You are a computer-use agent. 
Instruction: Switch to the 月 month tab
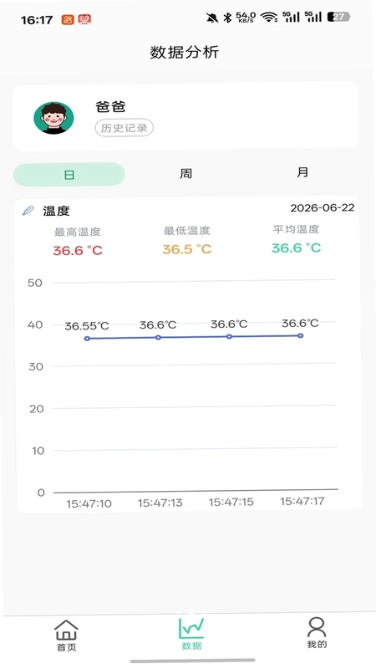pyautogui.click(x=302, y=172)
